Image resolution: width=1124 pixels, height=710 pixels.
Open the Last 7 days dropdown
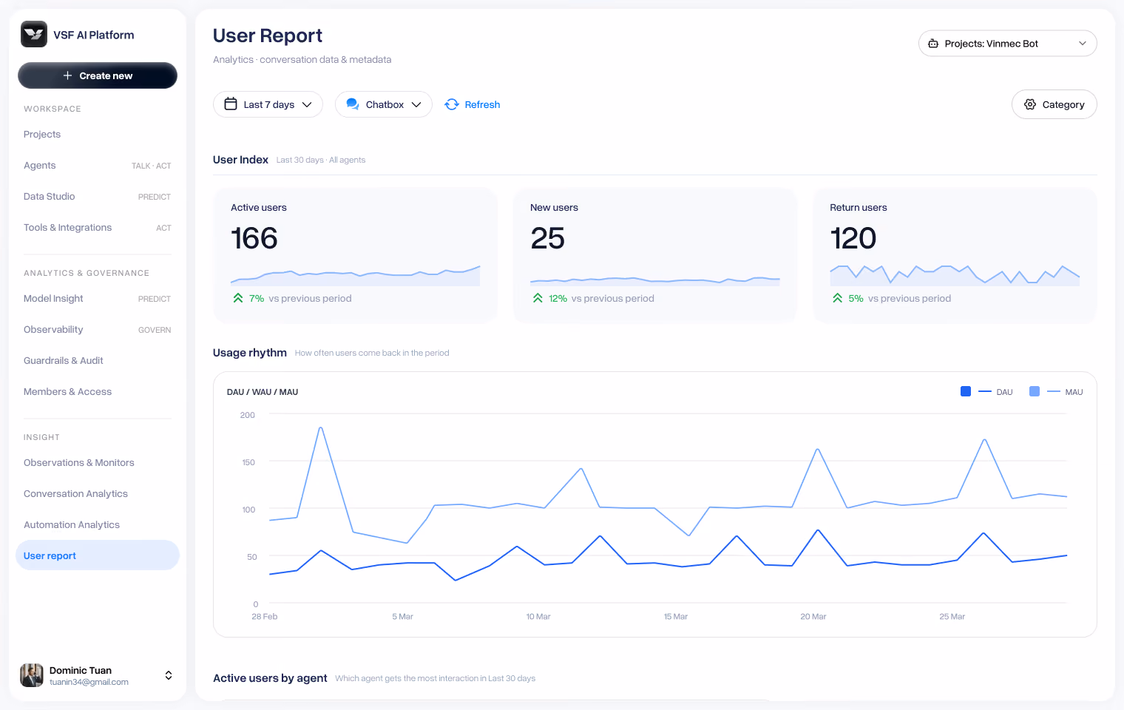[x=268, y=104]
